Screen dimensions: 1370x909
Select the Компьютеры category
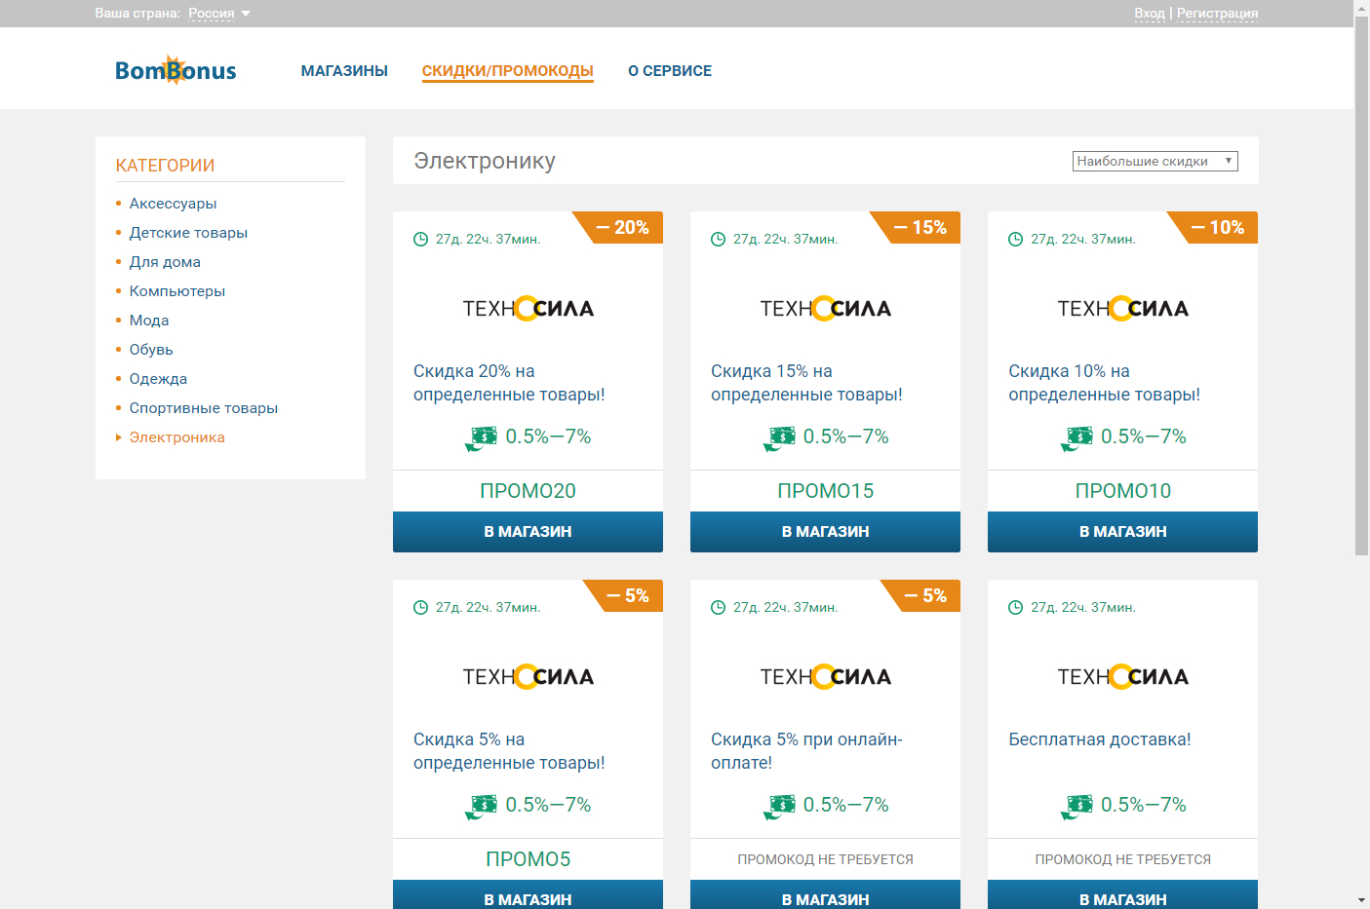(177, 291)
